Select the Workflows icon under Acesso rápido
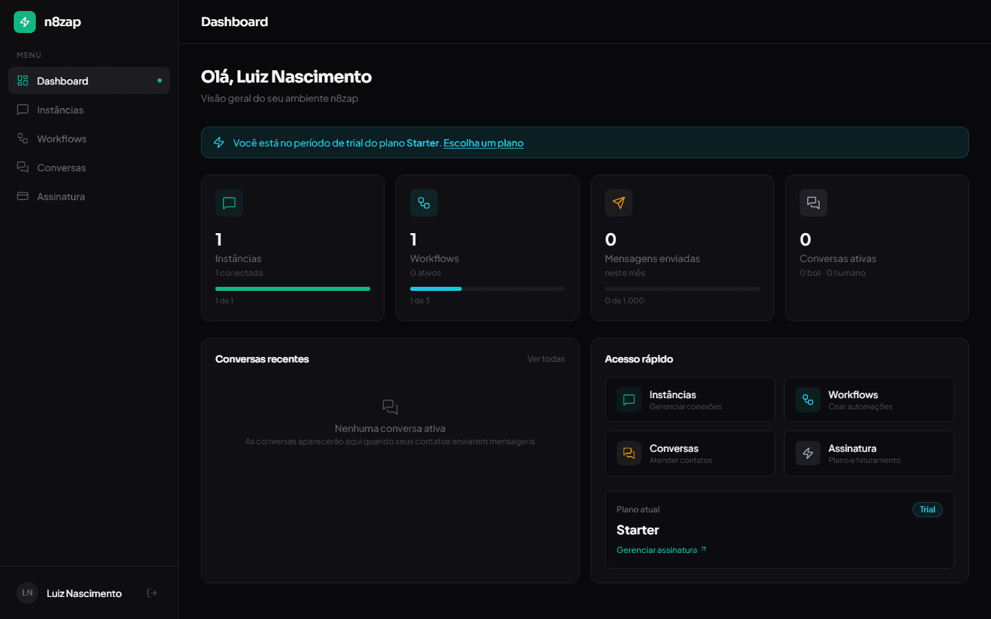 click(807, 400)
